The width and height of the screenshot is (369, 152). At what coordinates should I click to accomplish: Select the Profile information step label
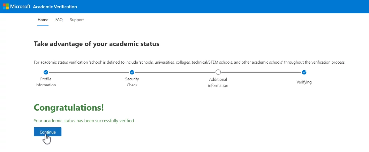[46, 82]
